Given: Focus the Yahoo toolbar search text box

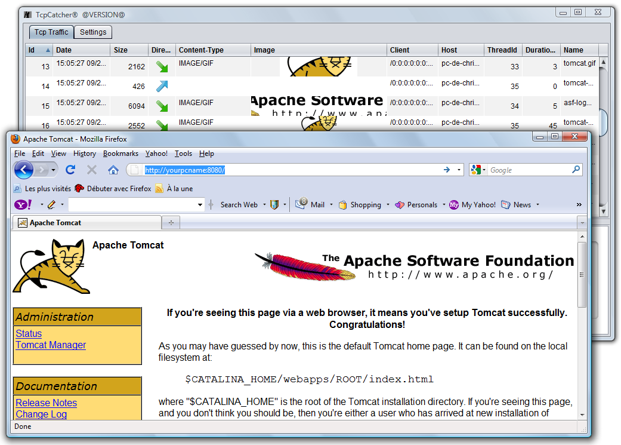Looking at the screenshot, I should coord(132,205).
